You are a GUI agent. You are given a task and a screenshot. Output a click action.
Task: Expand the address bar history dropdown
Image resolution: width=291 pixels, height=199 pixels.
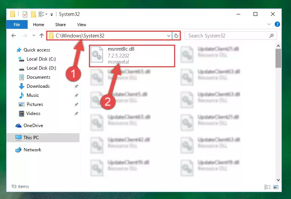click(x=168, y=36)
